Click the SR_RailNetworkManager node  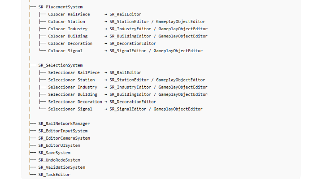pos(64,124)
